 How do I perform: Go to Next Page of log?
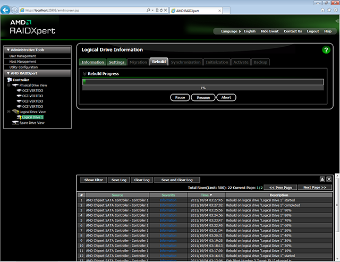pyautogui.click(x=314, y=188)
